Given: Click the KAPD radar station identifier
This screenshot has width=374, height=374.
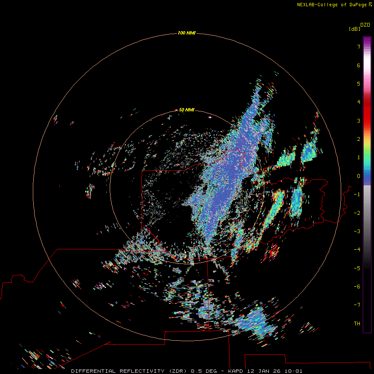Looking at the screenshot, I should point(236,371).
